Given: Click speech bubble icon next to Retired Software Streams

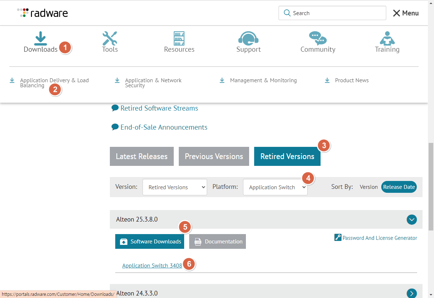Looking at the screenshot, I should click(115, 108).
